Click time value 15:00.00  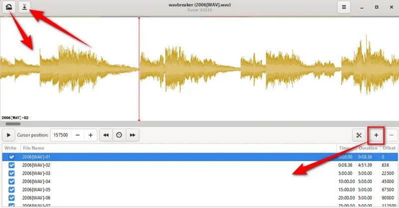pyautogui.click(x=347, y=190)
